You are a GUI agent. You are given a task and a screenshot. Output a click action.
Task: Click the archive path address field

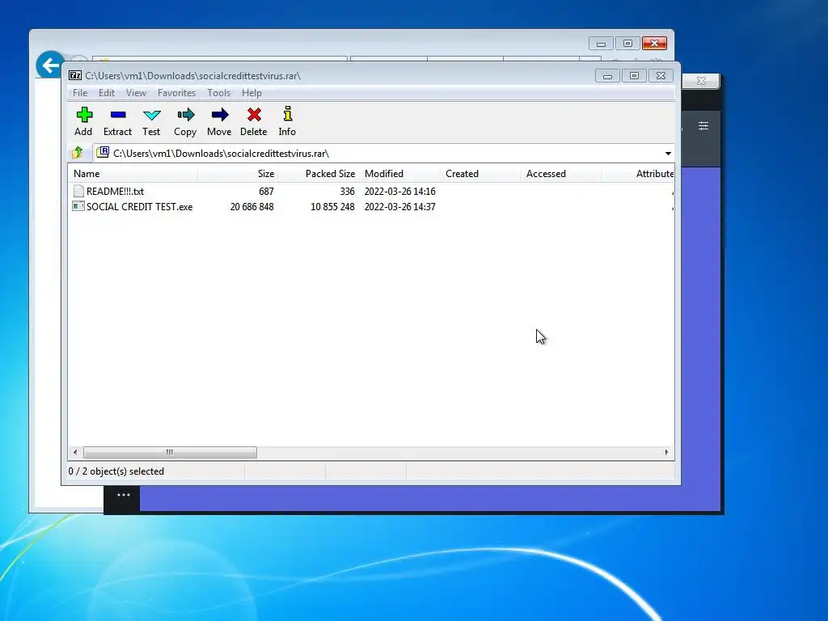point(383,153)
